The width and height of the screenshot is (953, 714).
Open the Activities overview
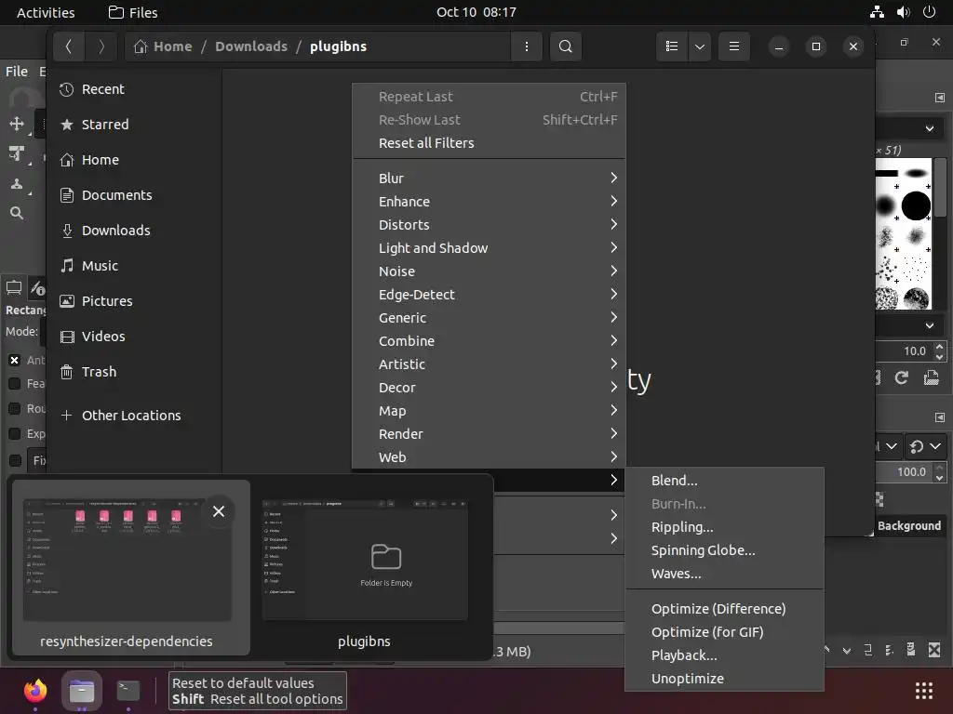tap(46, 12)
